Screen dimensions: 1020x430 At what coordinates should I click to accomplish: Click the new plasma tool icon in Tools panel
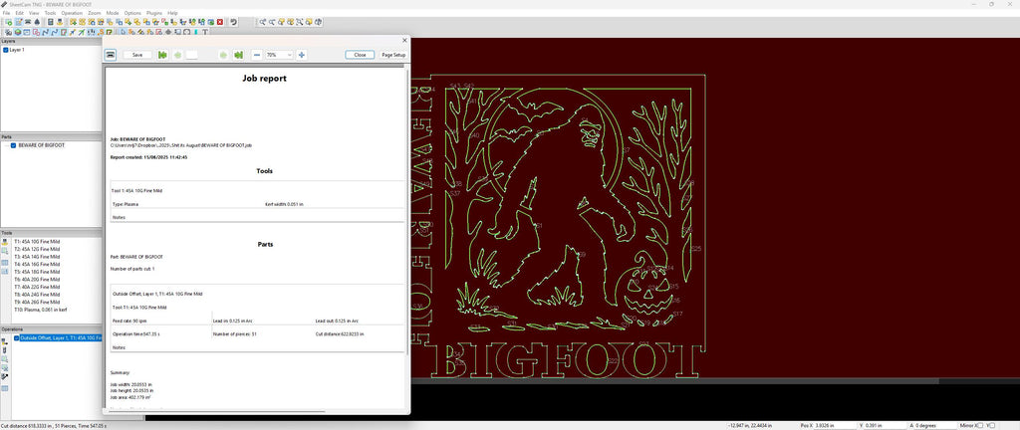point(5,242)
